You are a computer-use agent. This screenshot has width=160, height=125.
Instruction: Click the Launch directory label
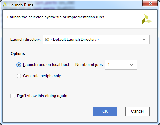coord(25,40)
